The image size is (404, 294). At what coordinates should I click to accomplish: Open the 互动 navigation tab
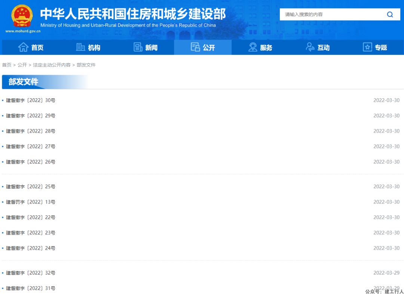point(318,47)
